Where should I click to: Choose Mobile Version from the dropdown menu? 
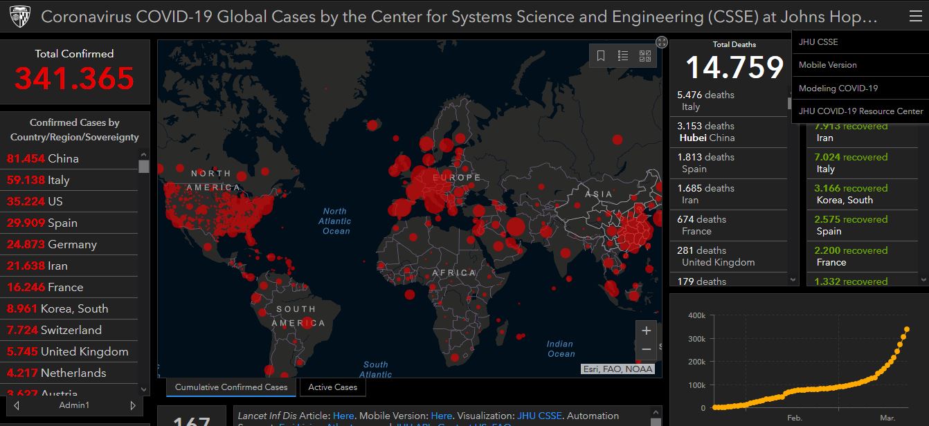tap(828, 65)
